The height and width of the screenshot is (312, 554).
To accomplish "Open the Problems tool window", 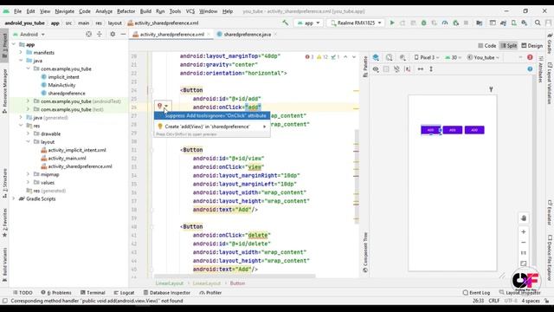I will click(x=56, y=293).
